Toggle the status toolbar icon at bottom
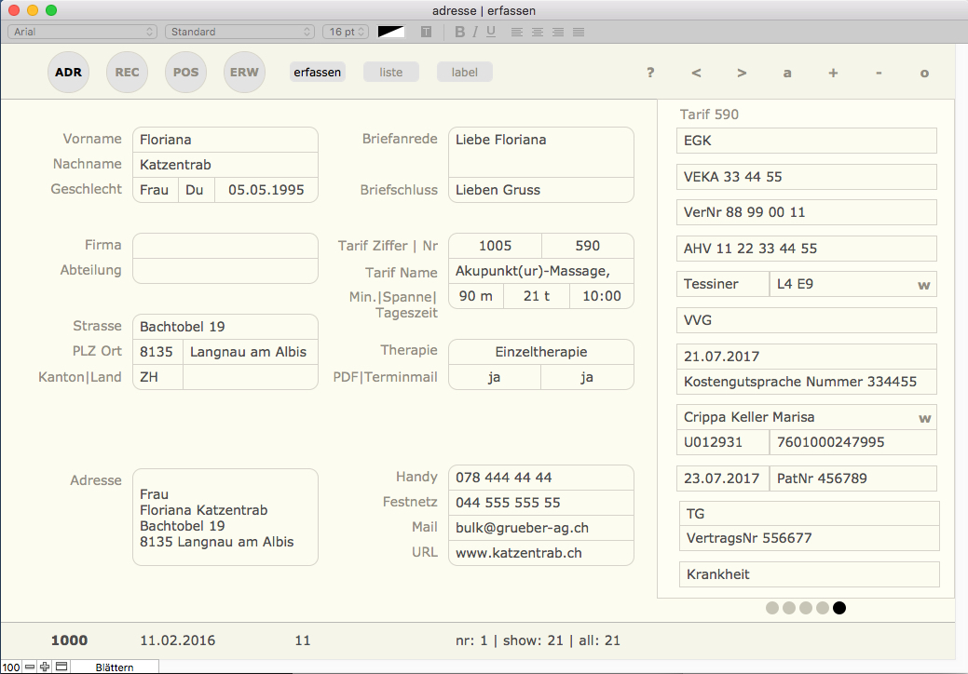Viewport: 968px width, 674px height. (61, 667)
